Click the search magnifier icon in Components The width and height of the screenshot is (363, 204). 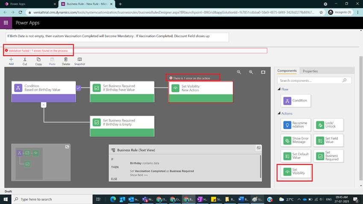point(345,80)
